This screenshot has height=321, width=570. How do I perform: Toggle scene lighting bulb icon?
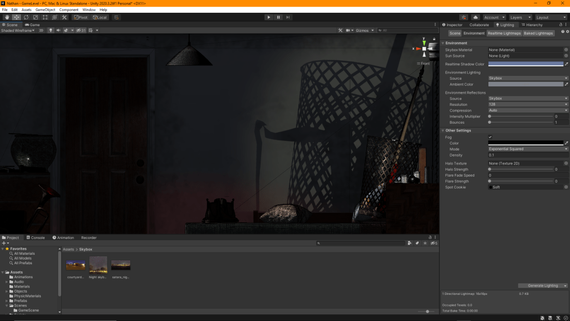(x=51, y=30)
